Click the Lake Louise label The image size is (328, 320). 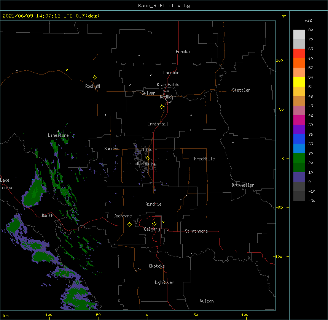[7, 184]
